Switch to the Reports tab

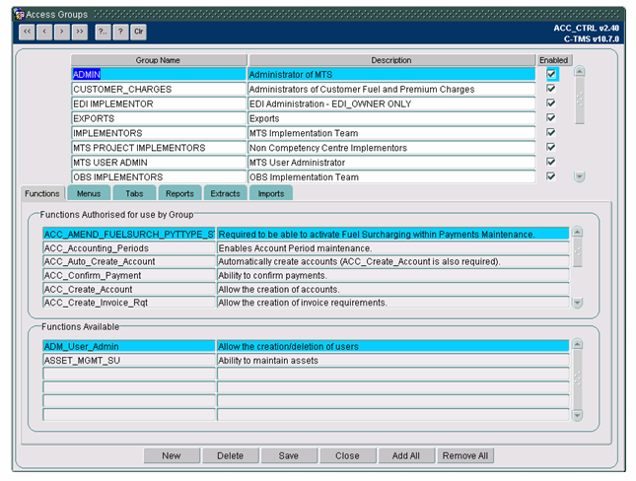tap(179, 193)
